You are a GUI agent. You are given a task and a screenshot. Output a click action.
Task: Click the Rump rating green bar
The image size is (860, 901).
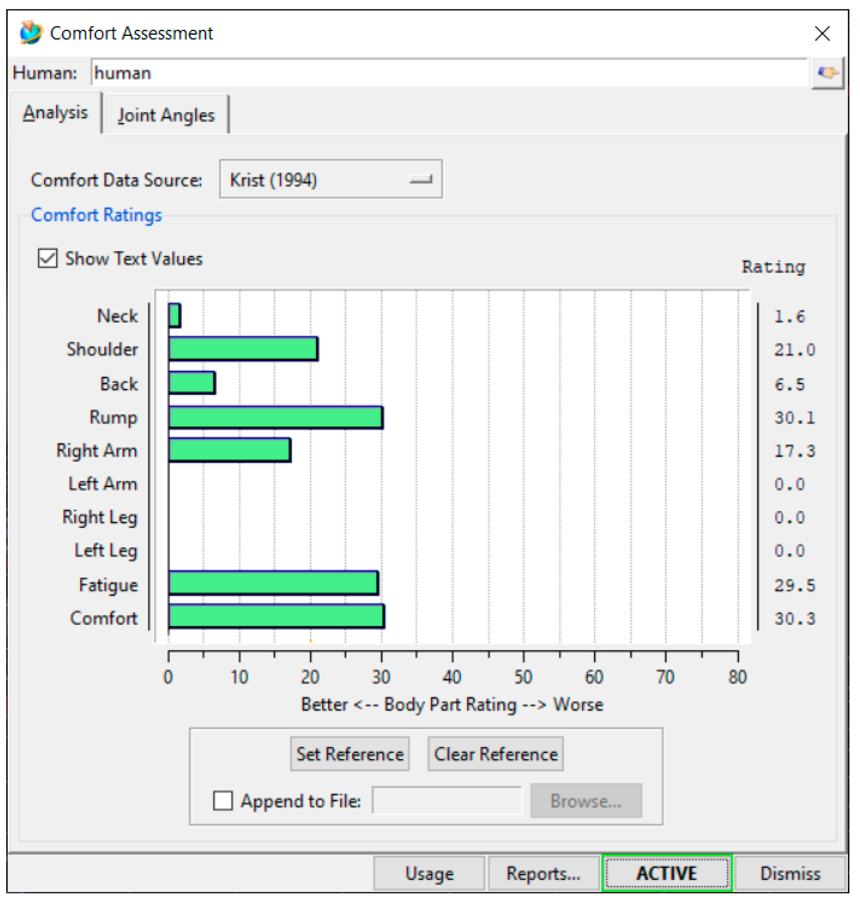[x=275, y=417]
